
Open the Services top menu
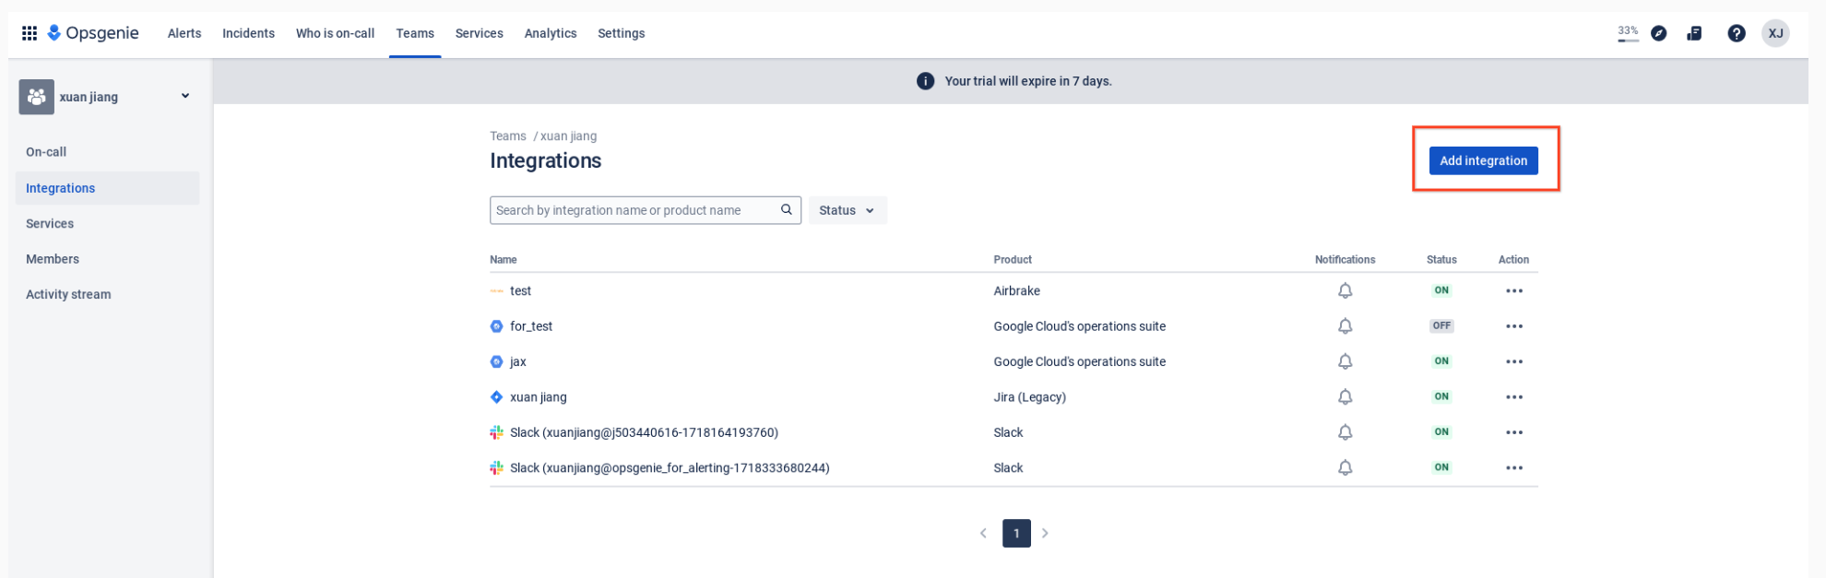[479, 33]
